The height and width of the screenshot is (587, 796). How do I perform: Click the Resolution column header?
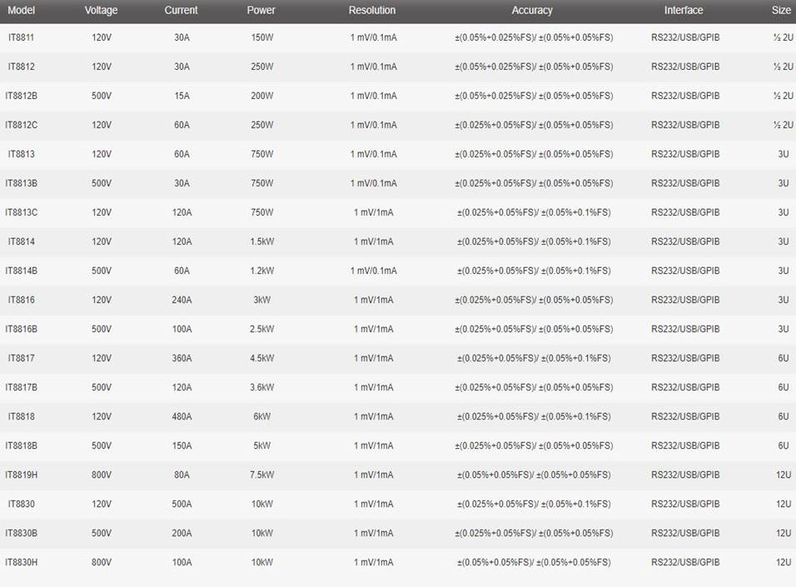[372, 11]
